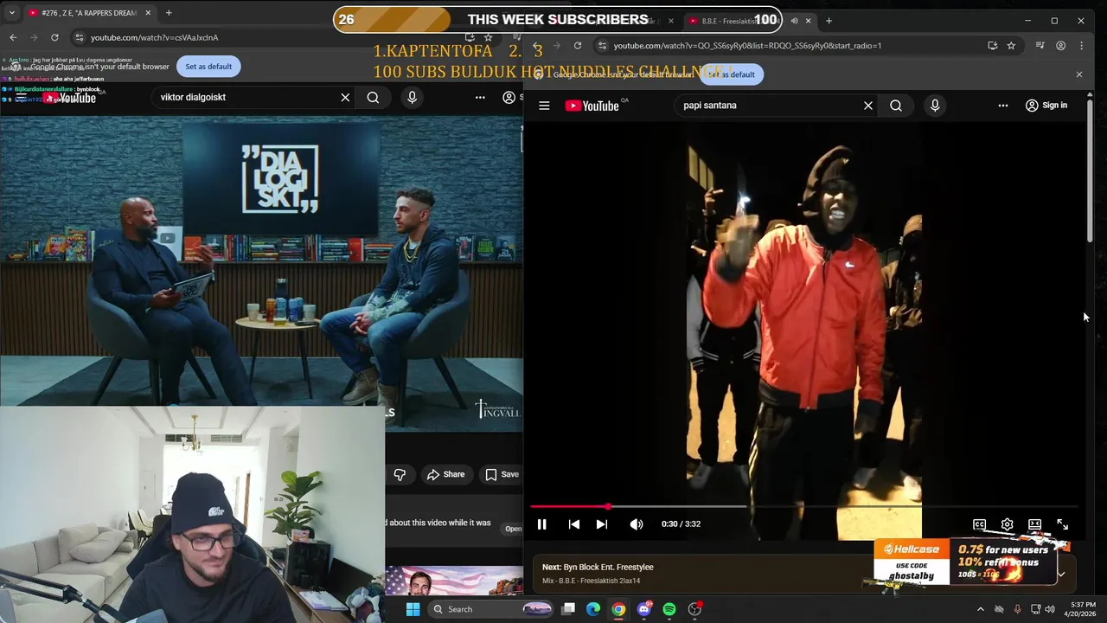Click Set as default in the right Chrome window
This screenshot has height=623, width=1107.
[731, 74]
